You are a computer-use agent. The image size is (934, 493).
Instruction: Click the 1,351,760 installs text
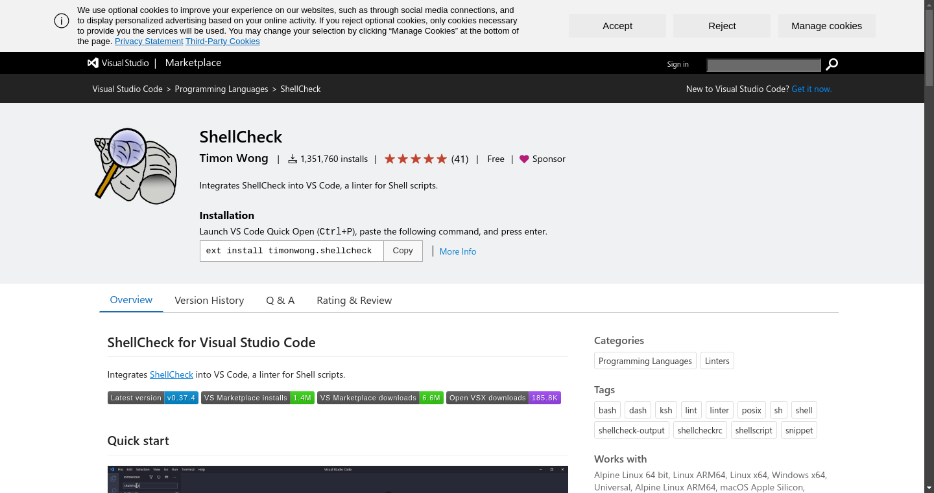tap(334, 159)
